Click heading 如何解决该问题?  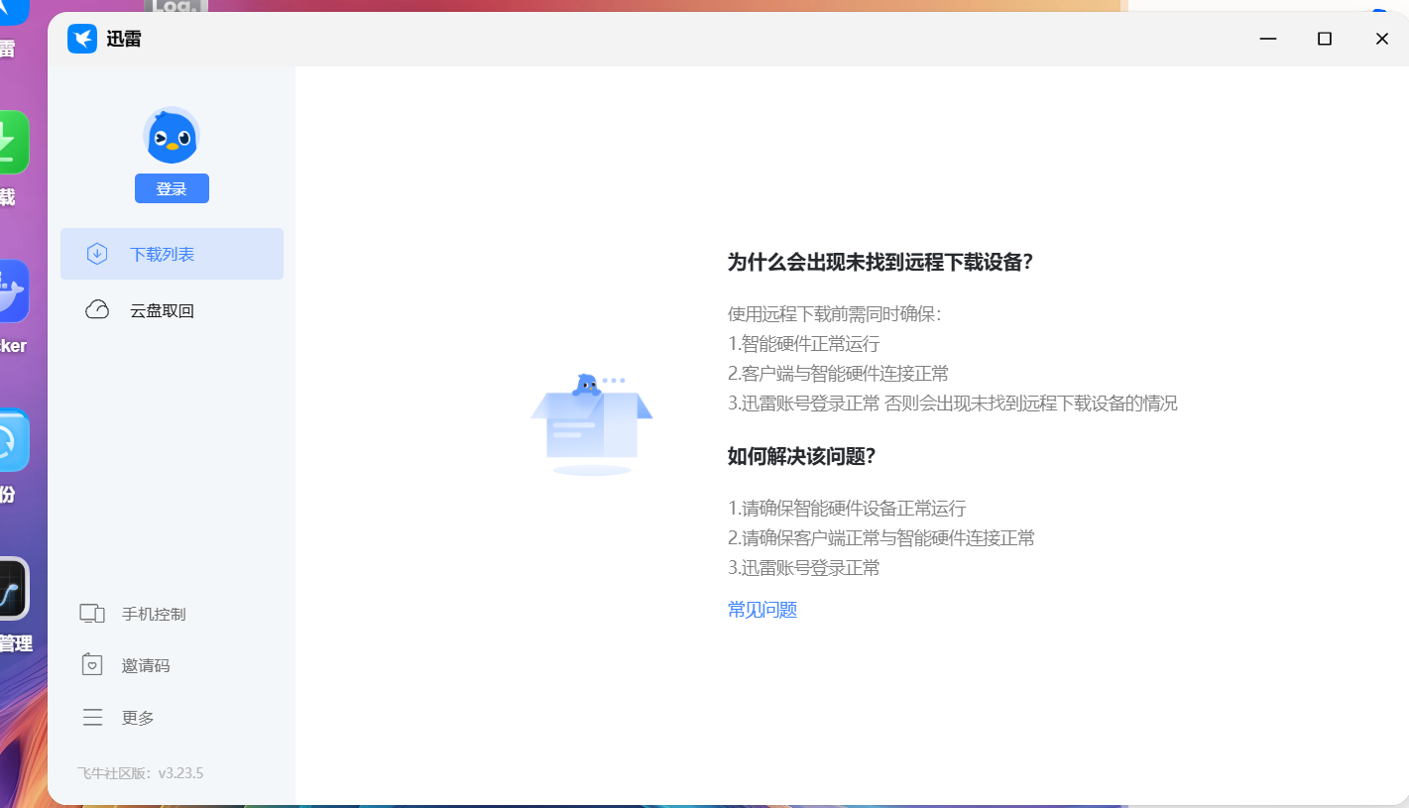[802, 456]
